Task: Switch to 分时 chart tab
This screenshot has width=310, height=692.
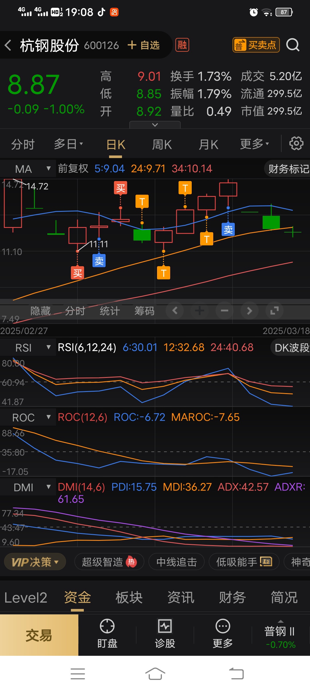Action: 23,144
